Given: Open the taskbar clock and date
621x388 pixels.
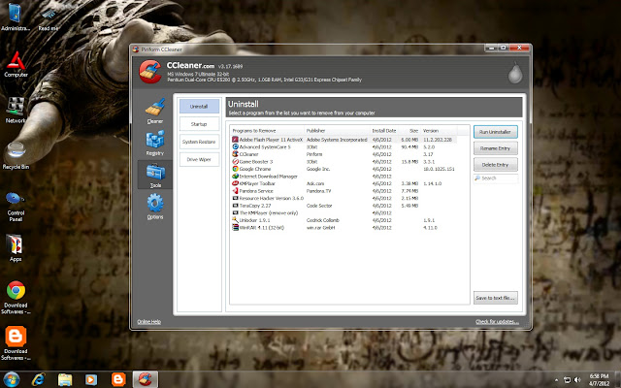Looking at the screenshot, I should tap(599, 379).
